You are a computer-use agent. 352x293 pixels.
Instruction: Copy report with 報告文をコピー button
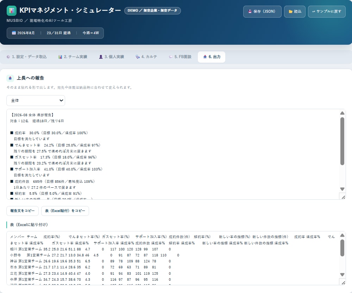pos(23,211)
